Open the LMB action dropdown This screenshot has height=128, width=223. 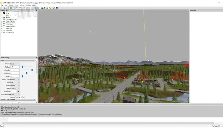coord(15,82)
